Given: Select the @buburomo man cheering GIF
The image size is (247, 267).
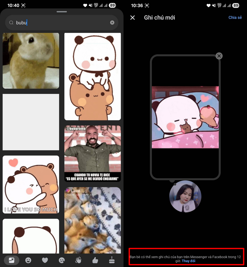Looking at the screenshot, I should [92, 154].
